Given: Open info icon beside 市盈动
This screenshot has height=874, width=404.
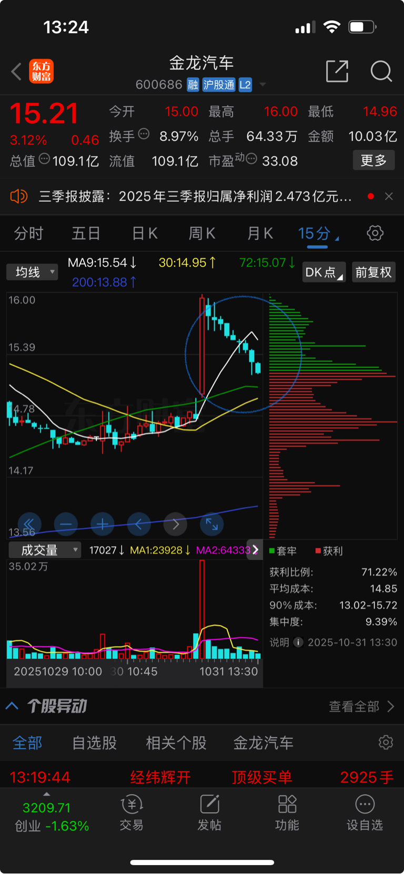Looking at the screenshot, I should 251,159.
